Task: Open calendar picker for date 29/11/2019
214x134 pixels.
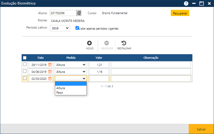Action: click(x=50, y=65)
